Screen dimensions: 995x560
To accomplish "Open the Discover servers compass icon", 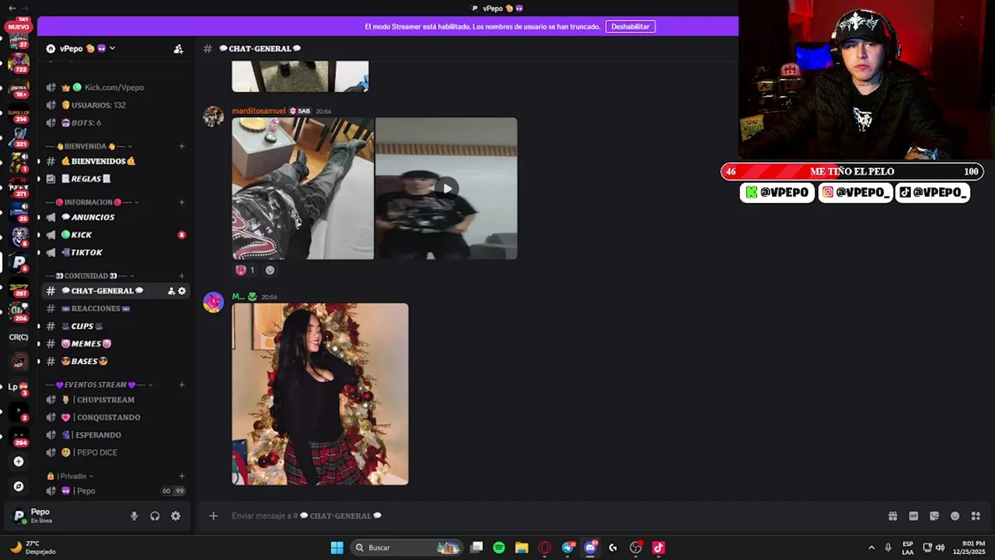I will coord(19,486).
